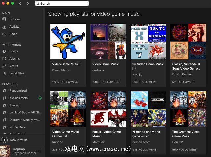Open cessna.scott's profile
The image size is (211, 157).
(x=141, y=142)
